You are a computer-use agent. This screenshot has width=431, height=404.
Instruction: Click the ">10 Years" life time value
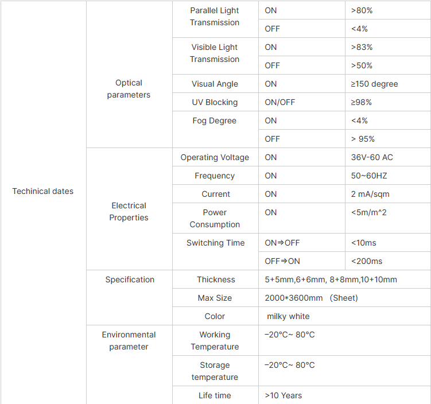pos(284,395)
